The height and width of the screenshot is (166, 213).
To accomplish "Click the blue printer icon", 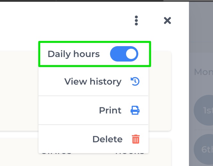I will (135, 110).
